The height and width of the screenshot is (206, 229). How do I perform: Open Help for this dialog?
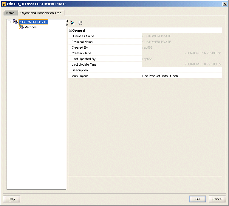pos(12,199)
